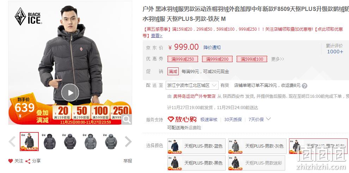Image resolution: width=349 pixels, height=173 pixels.
Task: Claim the 满999减250 coupon
Action: 183,59
